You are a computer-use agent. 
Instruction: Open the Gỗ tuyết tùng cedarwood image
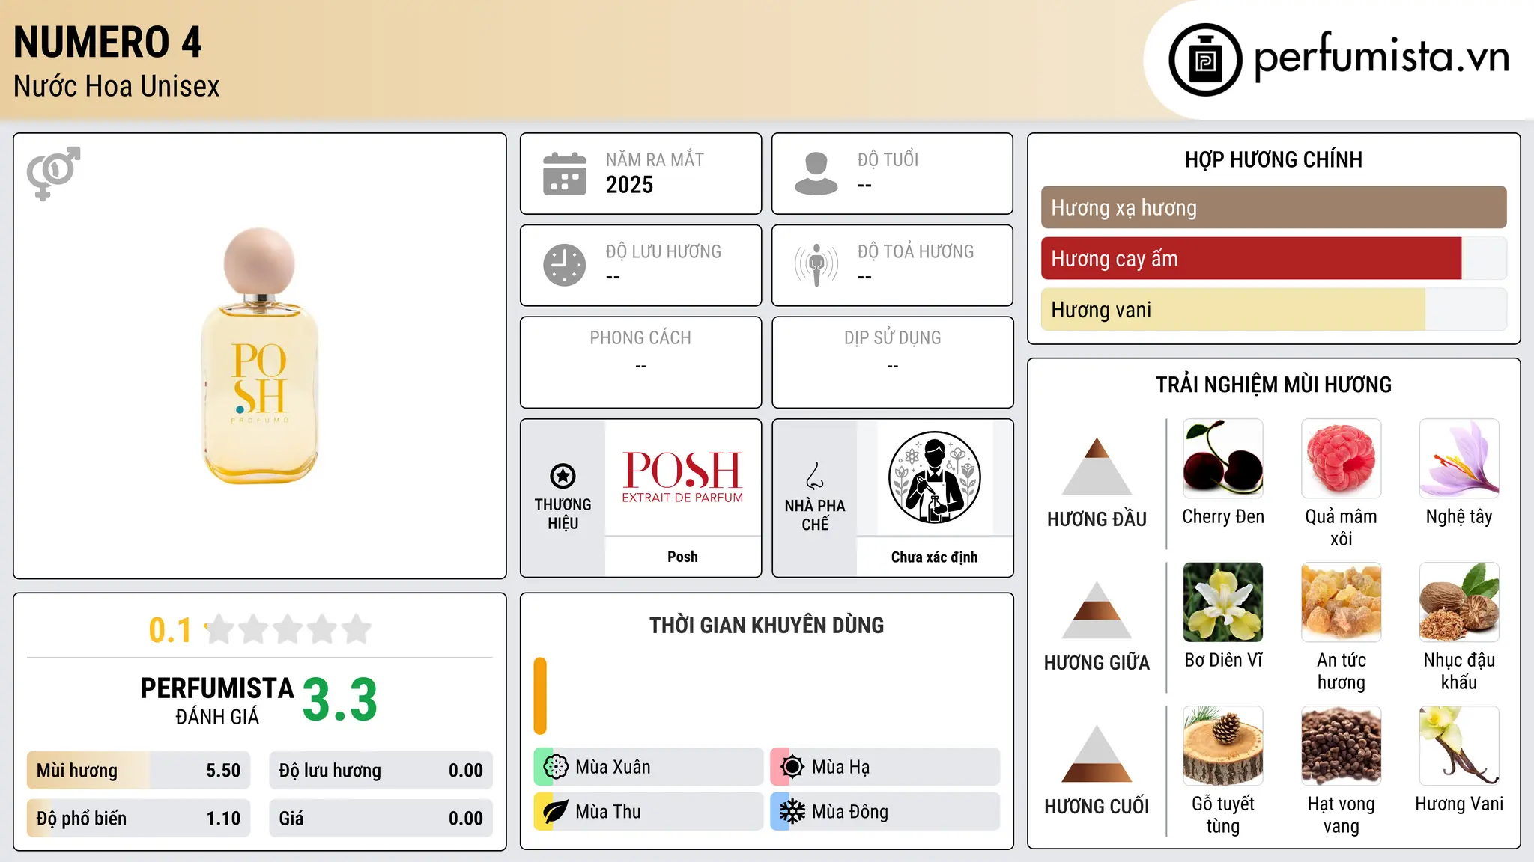point(1223,746)
